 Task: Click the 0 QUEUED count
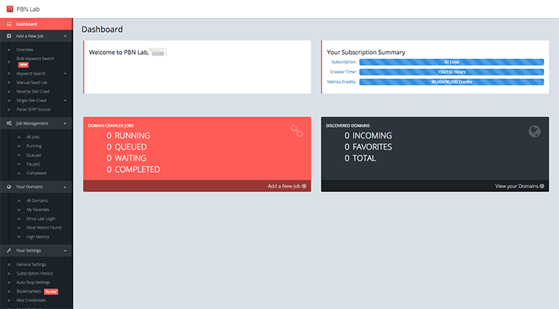click(x=127, y=147)
